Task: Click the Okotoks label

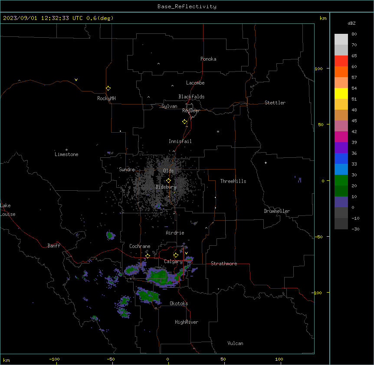Action: click(179, 303)
